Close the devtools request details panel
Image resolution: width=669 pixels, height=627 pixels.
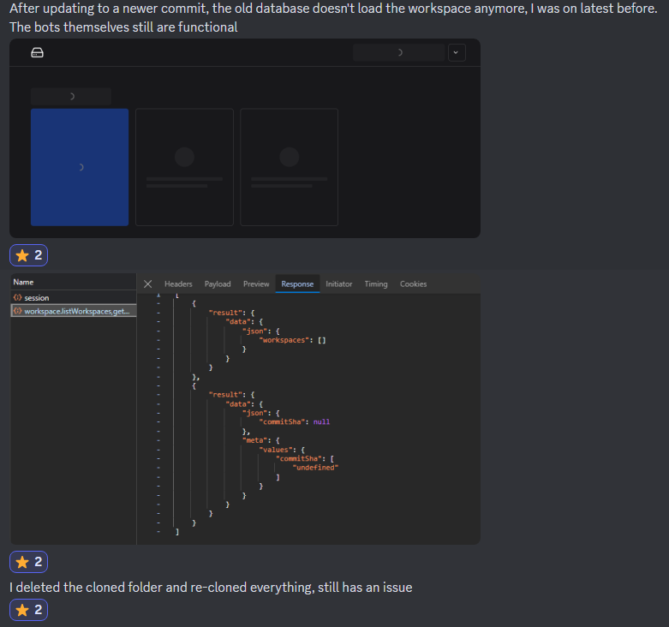[147, 284]
